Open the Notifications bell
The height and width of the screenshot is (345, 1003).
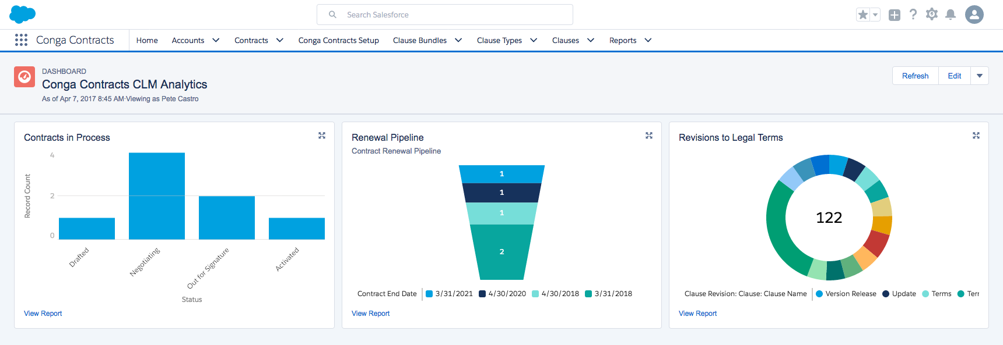coord(951,15)
